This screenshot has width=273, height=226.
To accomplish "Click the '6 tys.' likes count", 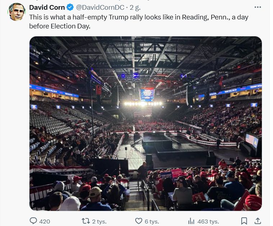I will pos(152,221).
